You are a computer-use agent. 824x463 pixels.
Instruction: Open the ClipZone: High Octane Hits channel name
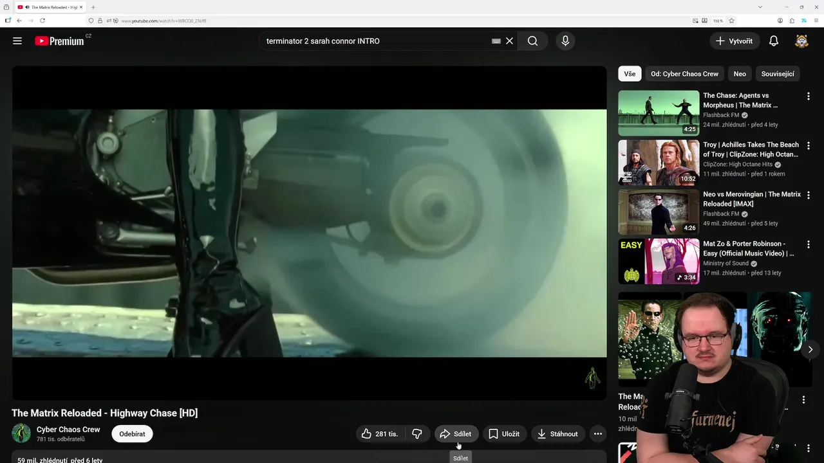click(x=738, y=165)
